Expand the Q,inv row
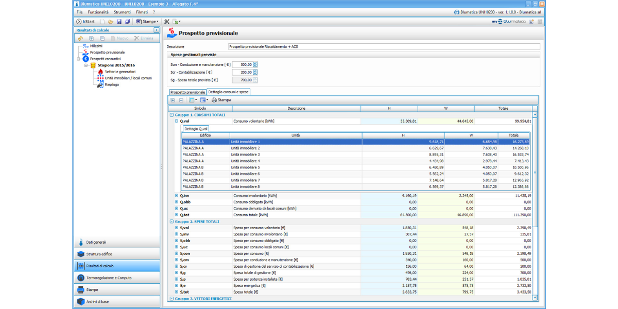Screen dimensions: 618x309 [x=176, y=196]
